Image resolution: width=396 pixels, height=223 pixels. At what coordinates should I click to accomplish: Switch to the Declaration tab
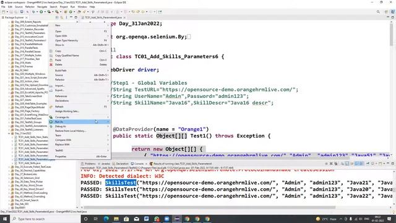pos(121,164)
